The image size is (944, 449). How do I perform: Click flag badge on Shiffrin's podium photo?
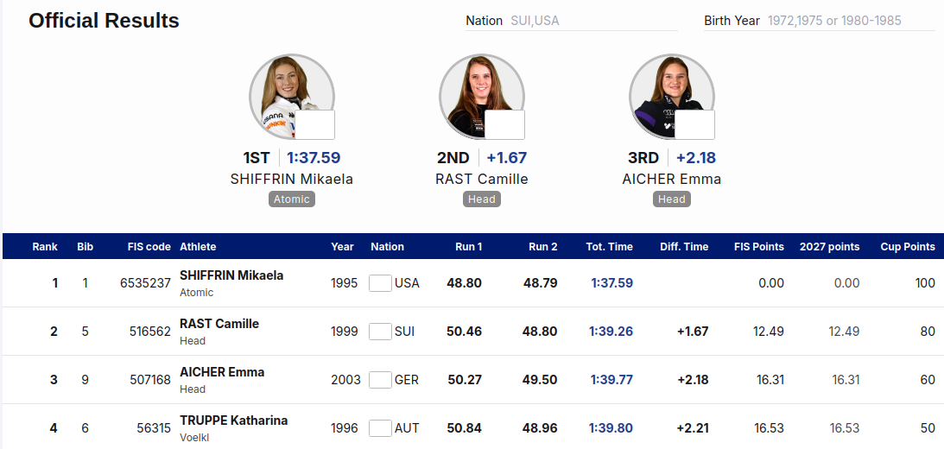(x=314, y=124)
